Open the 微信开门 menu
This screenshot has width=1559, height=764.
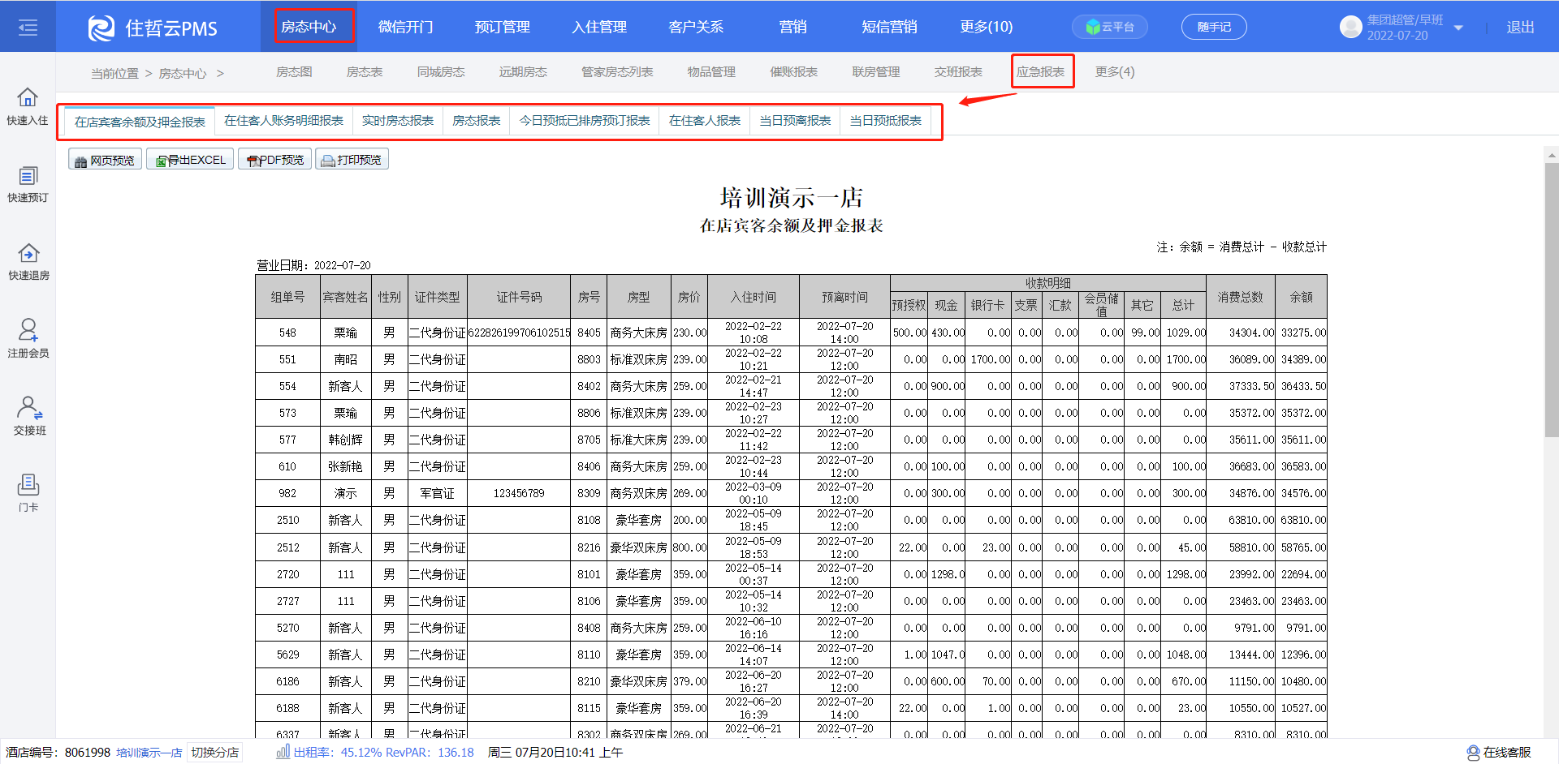(405, 27)
